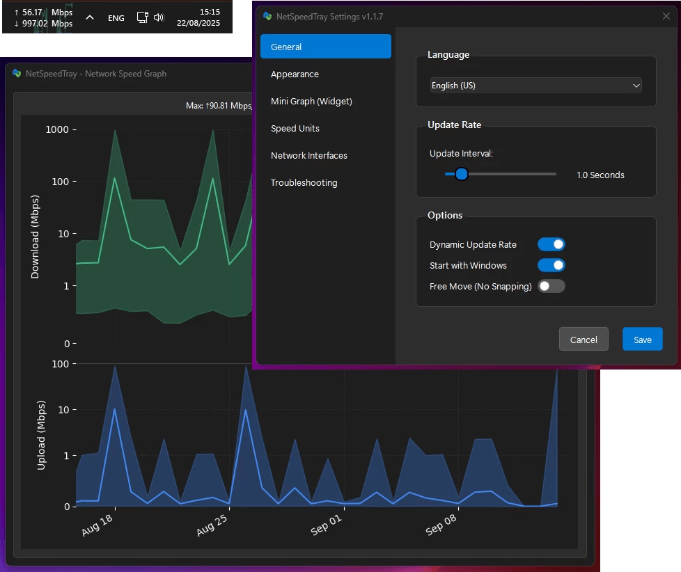681x572 pixels.
Task: Click the NetSpeedTray speed readout in the taskbar
Action: pyautogui.click(x=43, y=17)
